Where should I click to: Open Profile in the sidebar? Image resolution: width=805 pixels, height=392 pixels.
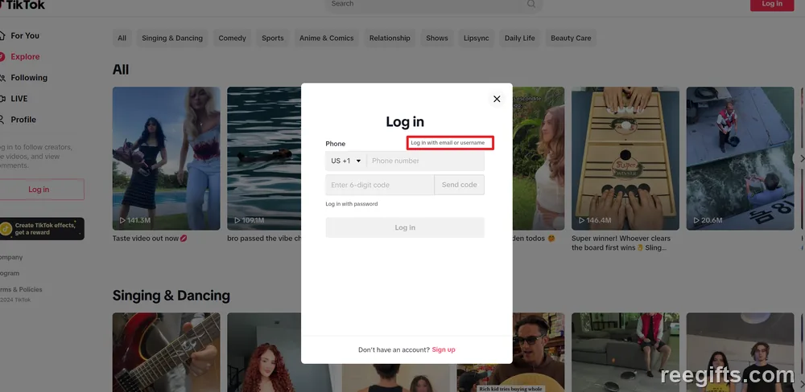tap(23, 120)
